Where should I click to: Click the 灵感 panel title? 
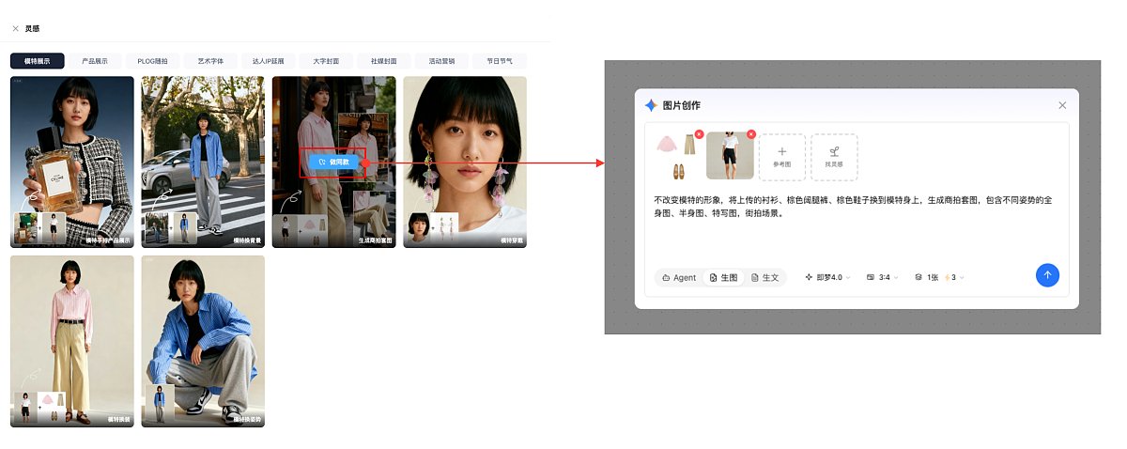pos(33,28)
